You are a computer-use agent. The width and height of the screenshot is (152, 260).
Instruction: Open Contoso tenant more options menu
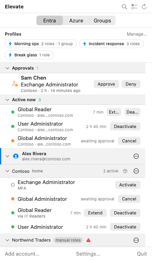point(136,171)
